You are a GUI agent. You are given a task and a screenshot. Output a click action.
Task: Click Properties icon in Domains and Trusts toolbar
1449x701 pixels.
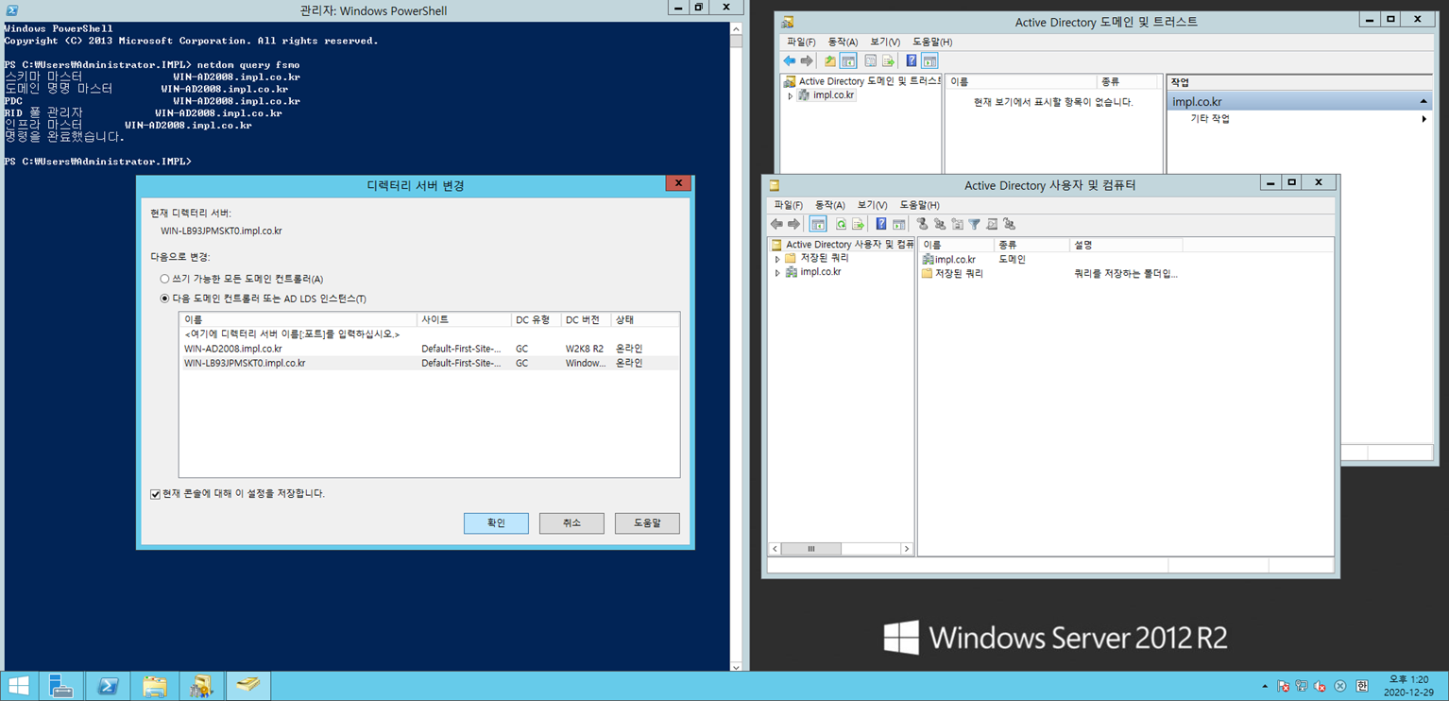point(871,61)
